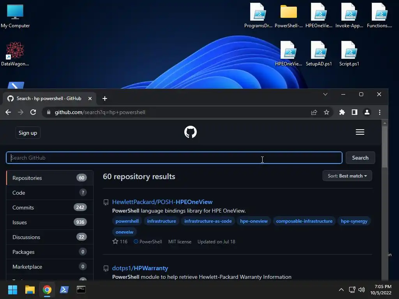Image resolution: width=399 pixels, height=299 pixels.
Task: Select HPEOneVie... file beside SetupAD.ps1
Action: tap(289, 54)
